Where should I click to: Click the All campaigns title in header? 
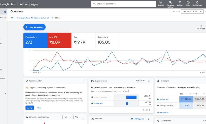click(x=29, y=4)
